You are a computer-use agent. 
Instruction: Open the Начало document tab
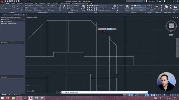[5, 15]
